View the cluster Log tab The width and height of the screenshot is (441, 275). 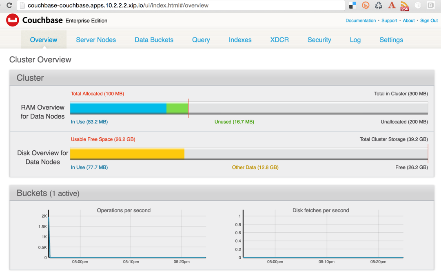(x=355, y=40)
